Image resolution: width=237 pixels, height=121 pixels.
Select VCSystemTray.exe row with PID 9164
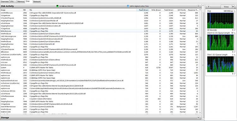(100, 18)
